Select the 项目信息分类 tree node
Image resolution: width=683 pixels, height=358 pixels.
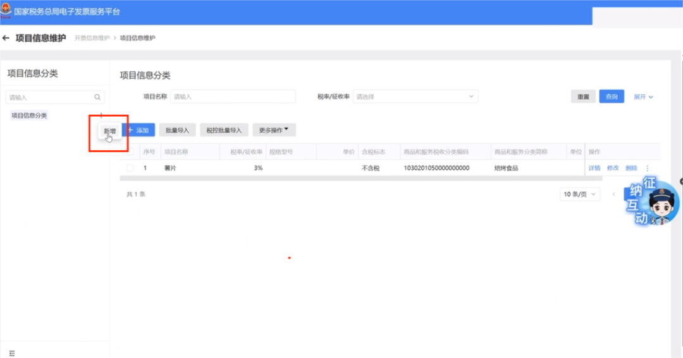click(29, 116)
